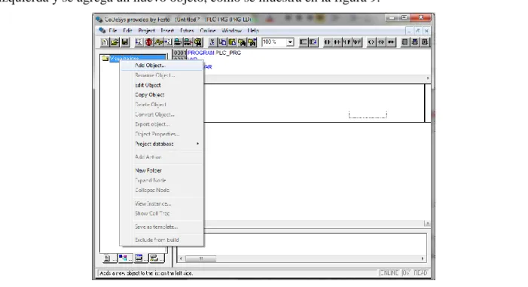
Task: Click the bottom scrollbar right arrow
Action: click(x=423, y=258)
